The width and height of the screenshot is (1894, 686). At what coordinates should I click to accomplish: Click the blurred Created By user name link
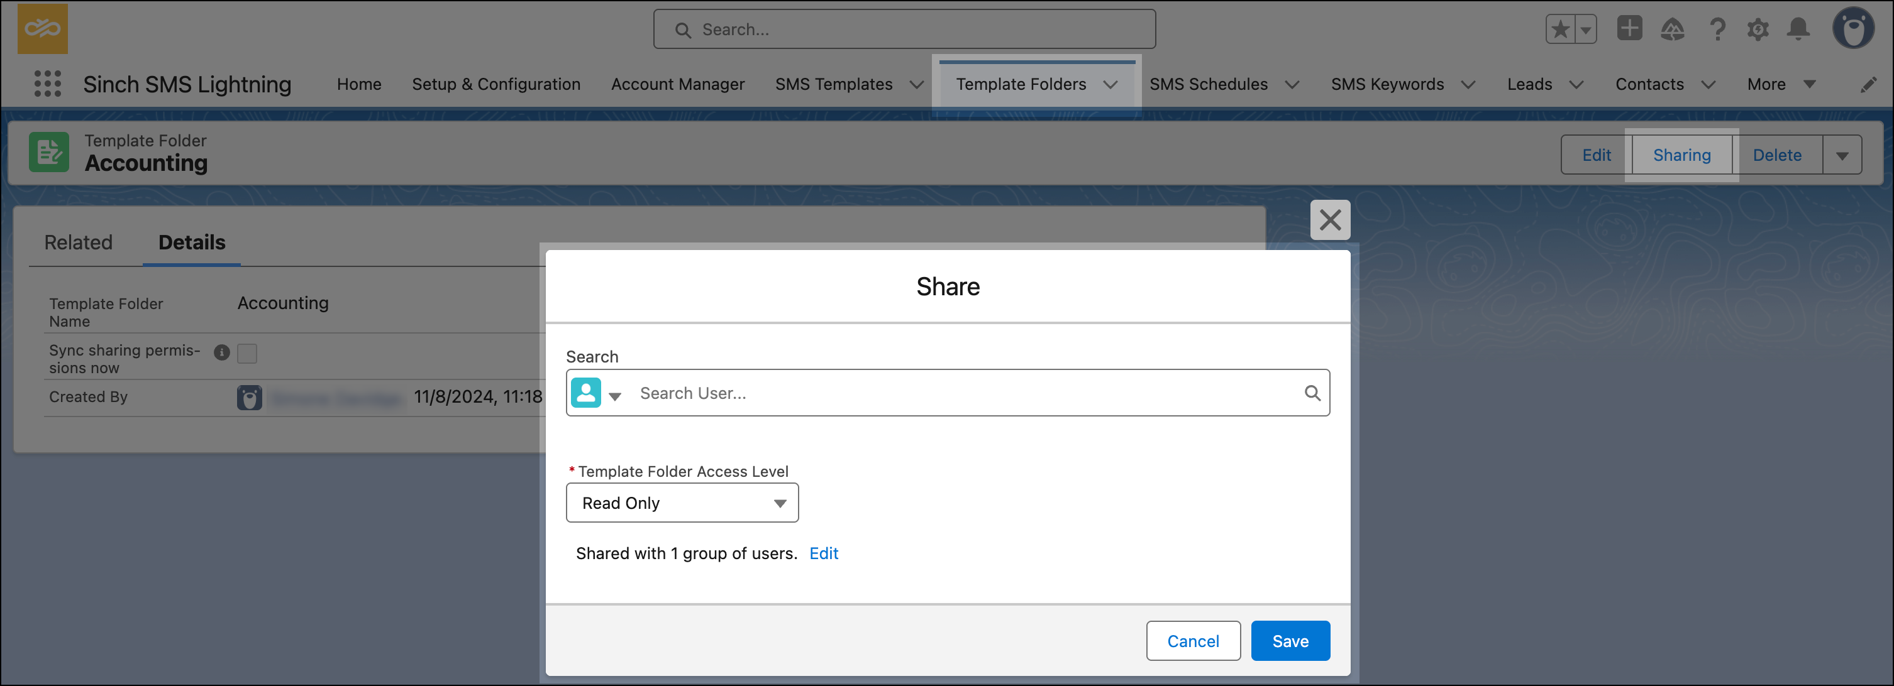337,398
